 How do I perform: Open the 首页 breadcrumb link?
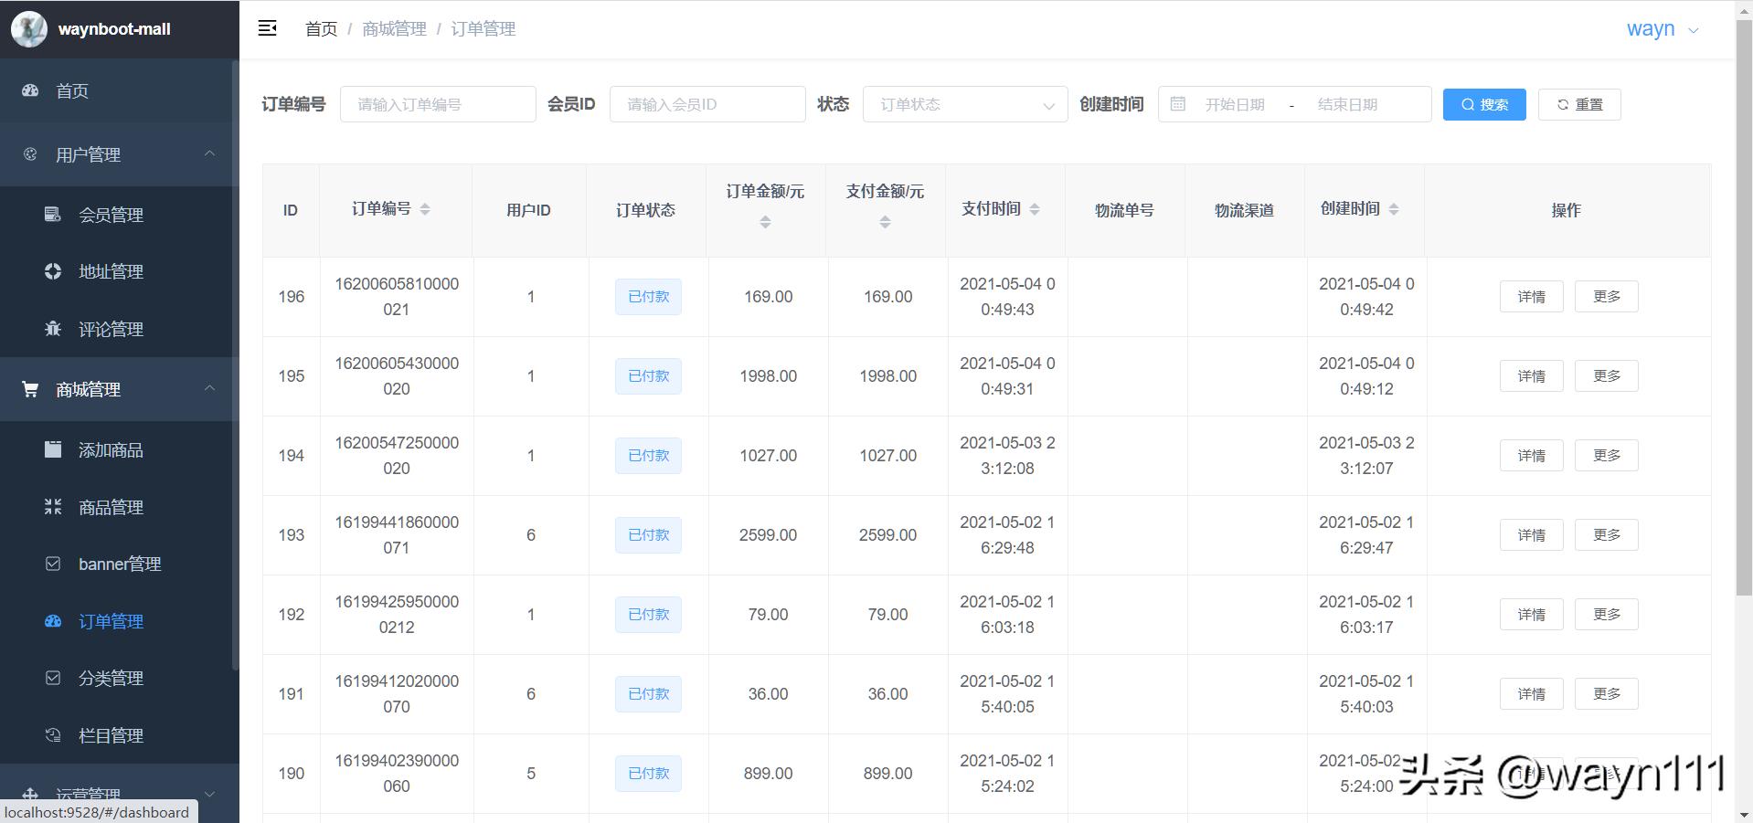point(320,28)
